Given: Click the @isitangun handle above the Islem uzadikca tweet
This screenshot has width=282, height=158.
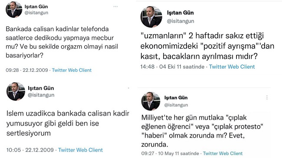Looking at the screenshot, I should pos(41,95).
